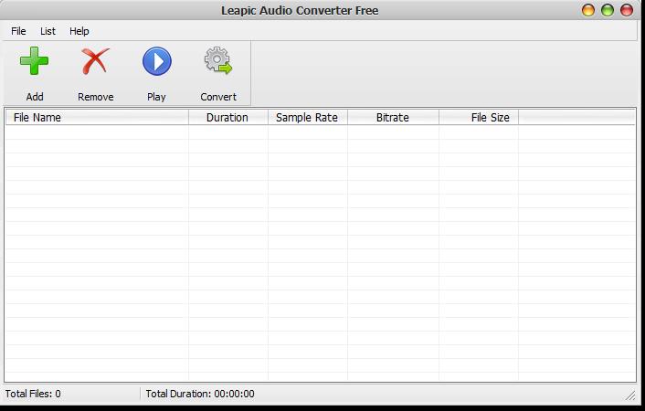The image size is (645, 411).
Task: Maximize the window with the green button
Action: click(x=608, y=11)
